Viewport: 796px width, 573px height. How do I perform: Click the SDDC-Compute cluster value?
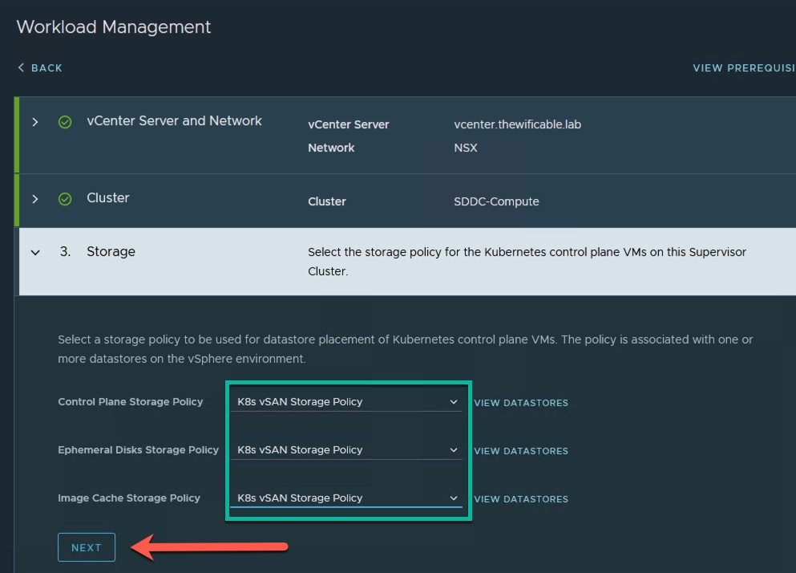[x=496, y=202]
